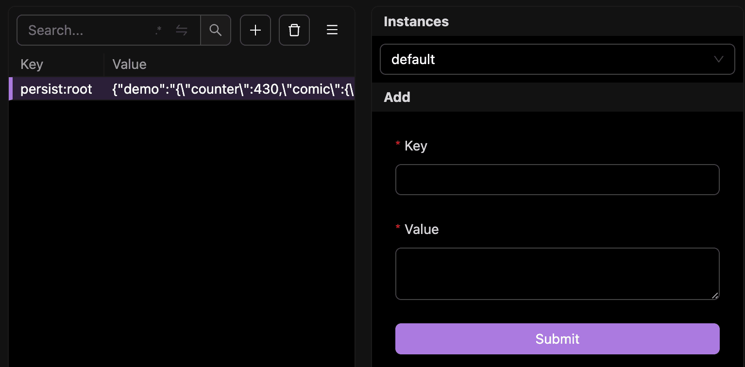Viewport: 745px width, 367px height.
Task: Click the resize grip of the Value textarea
Action: coord(716,295)
